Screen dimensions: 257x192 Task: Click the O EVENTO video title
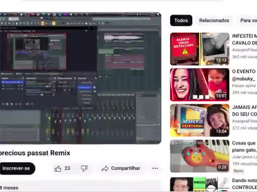pos(244,72)
